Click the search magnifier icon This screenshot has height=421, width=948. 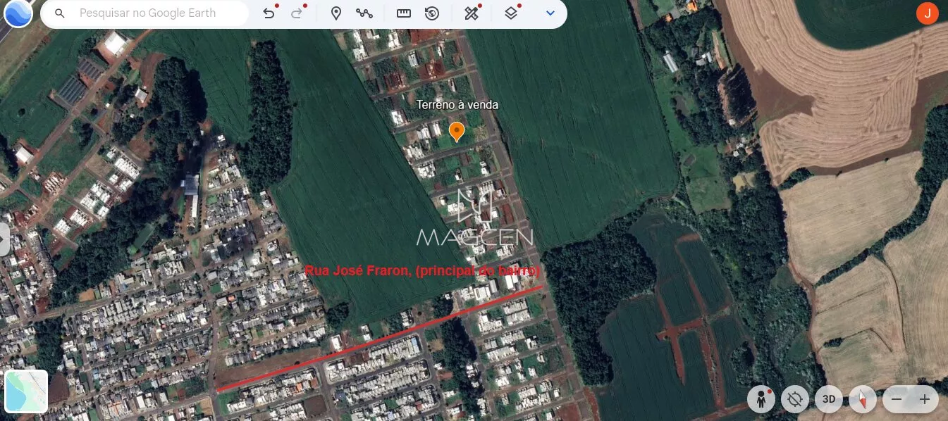point(60,13)
